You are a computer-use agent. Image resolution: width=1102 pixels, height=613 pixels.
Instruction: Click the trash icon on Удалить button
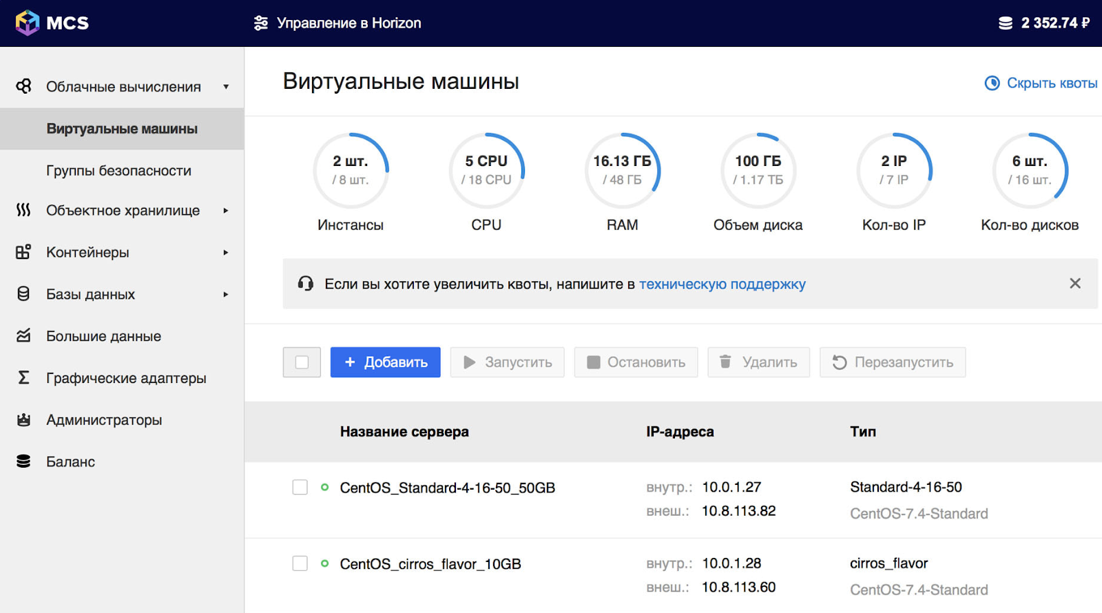[725, 362]
